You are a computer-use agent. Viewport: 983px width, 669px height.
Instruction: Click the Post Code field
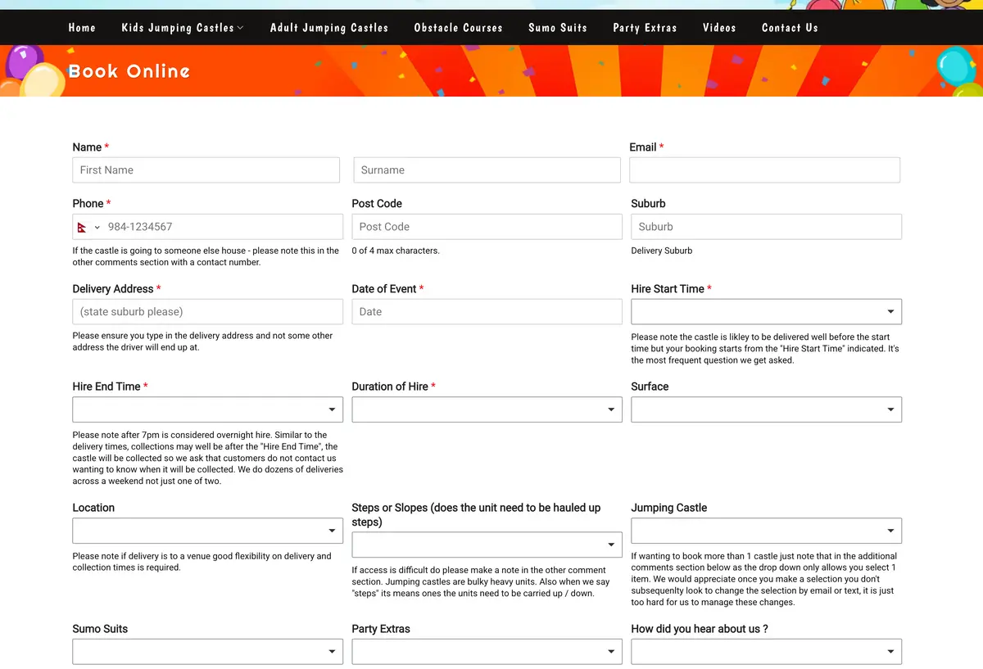pyautogui.click(x=487, y=227)
